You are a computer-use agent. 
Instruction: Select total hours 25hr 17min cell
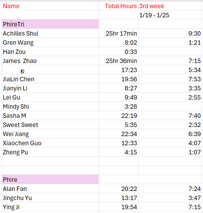[x=122, y=33]
